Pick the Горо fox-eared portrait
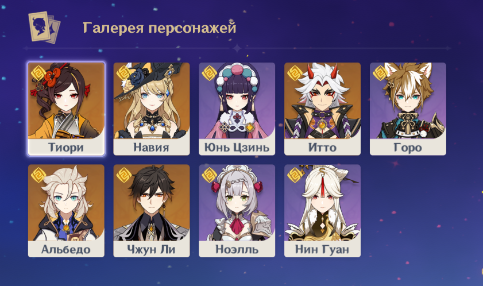 tap(408, 101)
